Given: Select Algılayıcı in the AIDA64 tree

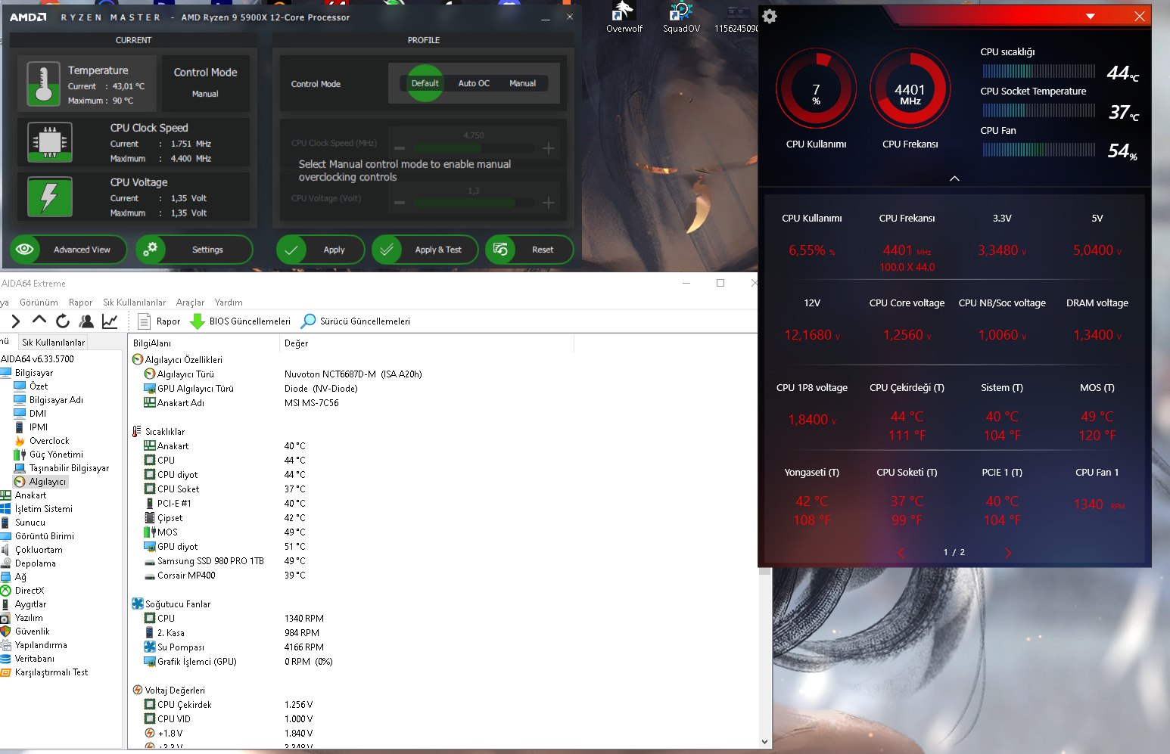Looking at the screenshot, I should pos(47,482).
